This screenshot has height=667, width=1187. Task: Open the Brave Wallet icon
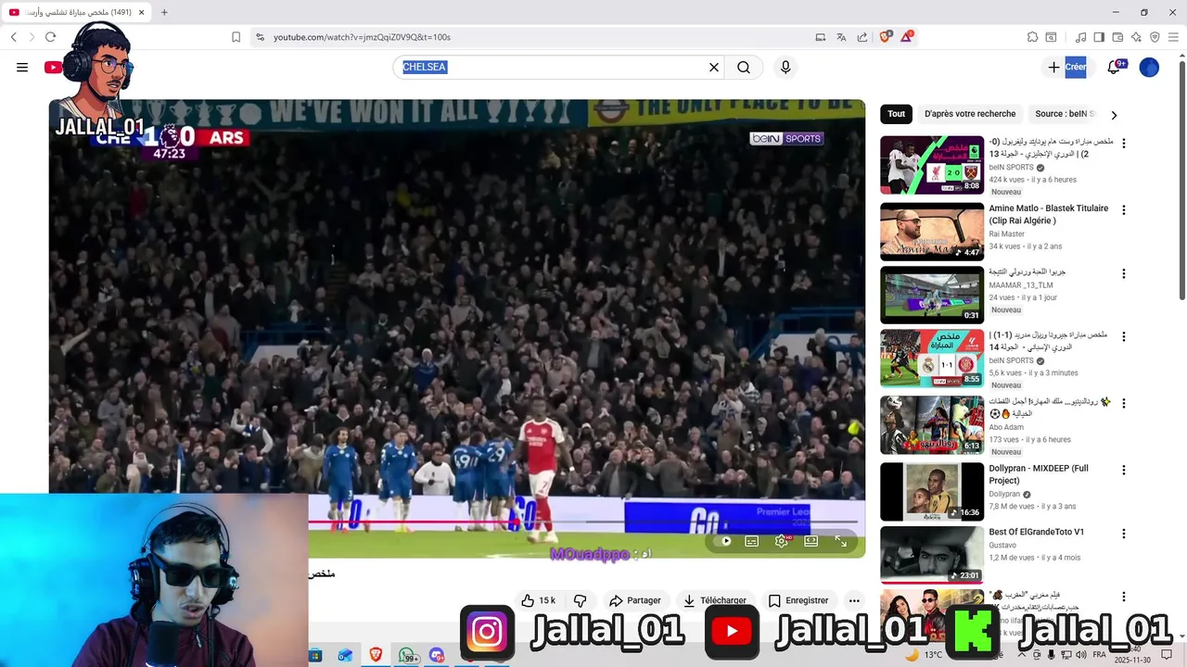tap(1117, 37)
